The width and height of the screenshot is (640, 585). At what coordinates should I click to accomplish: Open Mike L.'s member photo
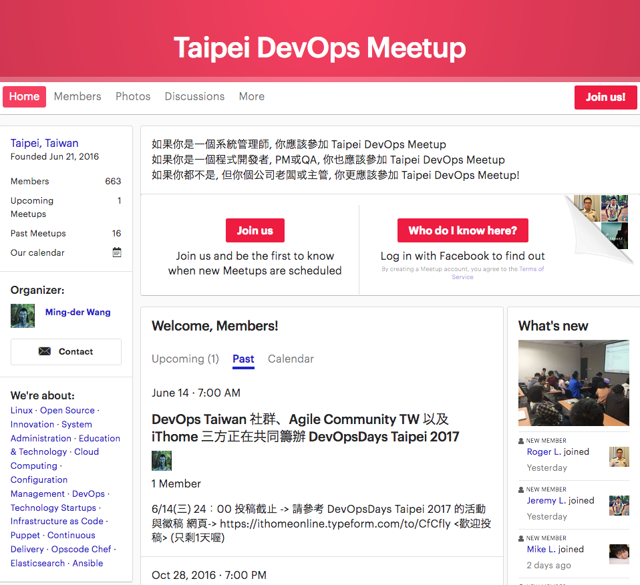[619, 554]
